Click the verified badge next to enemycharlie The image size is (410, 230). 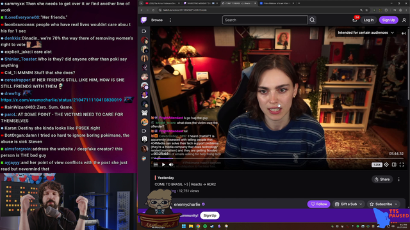[x=203, y=204]
